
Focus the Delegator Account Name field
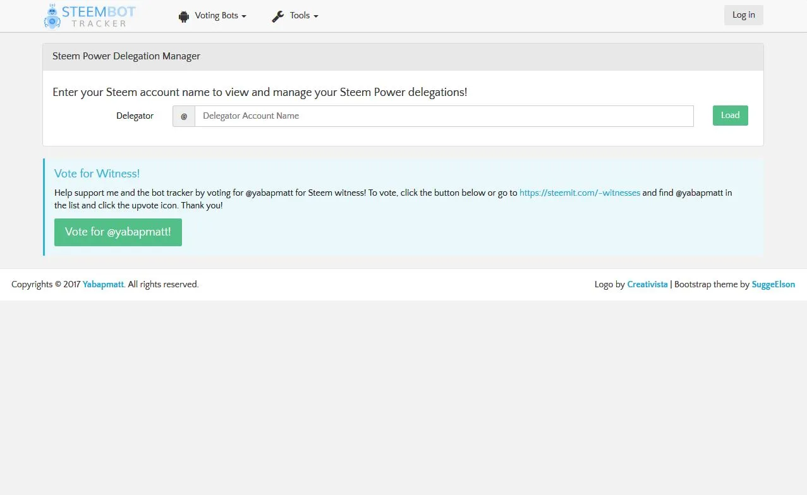(444, 116)
